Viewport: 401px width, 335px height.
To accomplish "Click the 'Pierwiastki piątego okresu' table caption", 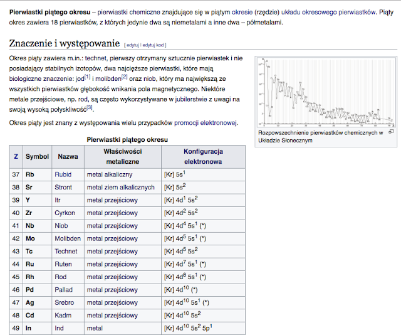I will [x=127, y=139].
